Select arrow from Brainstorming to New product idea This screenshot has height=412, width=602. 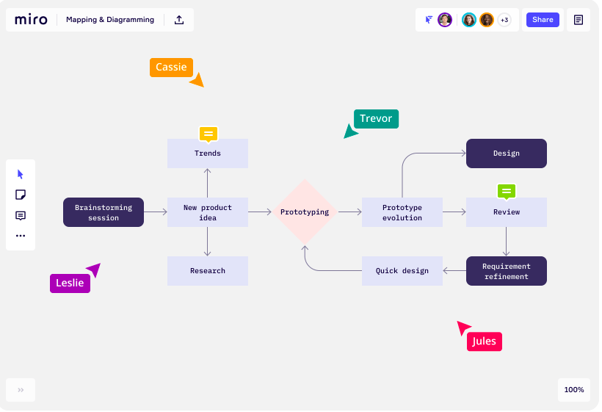click(x=156, y=212)
